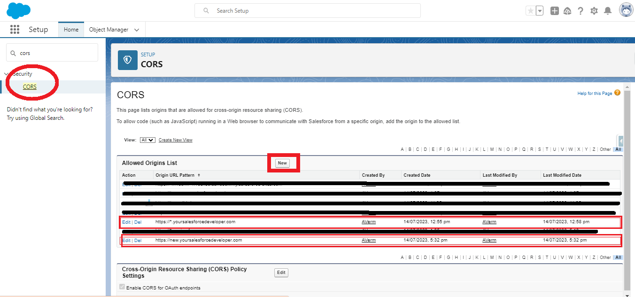Open the user profile avatar
The height and width of the screenshot is (297, 635).
[x=626, y=10]
